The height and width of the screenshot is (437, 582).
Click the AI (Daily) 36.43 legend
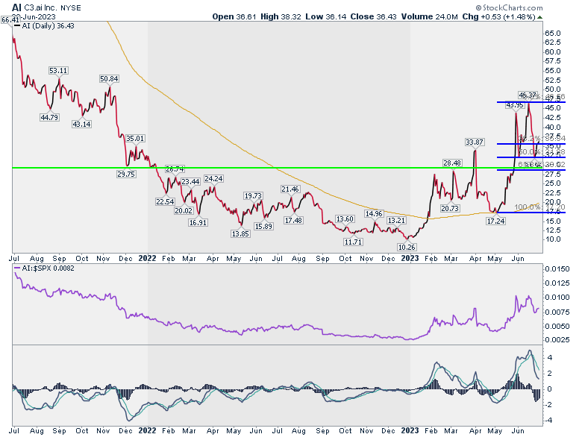point(45,26)
